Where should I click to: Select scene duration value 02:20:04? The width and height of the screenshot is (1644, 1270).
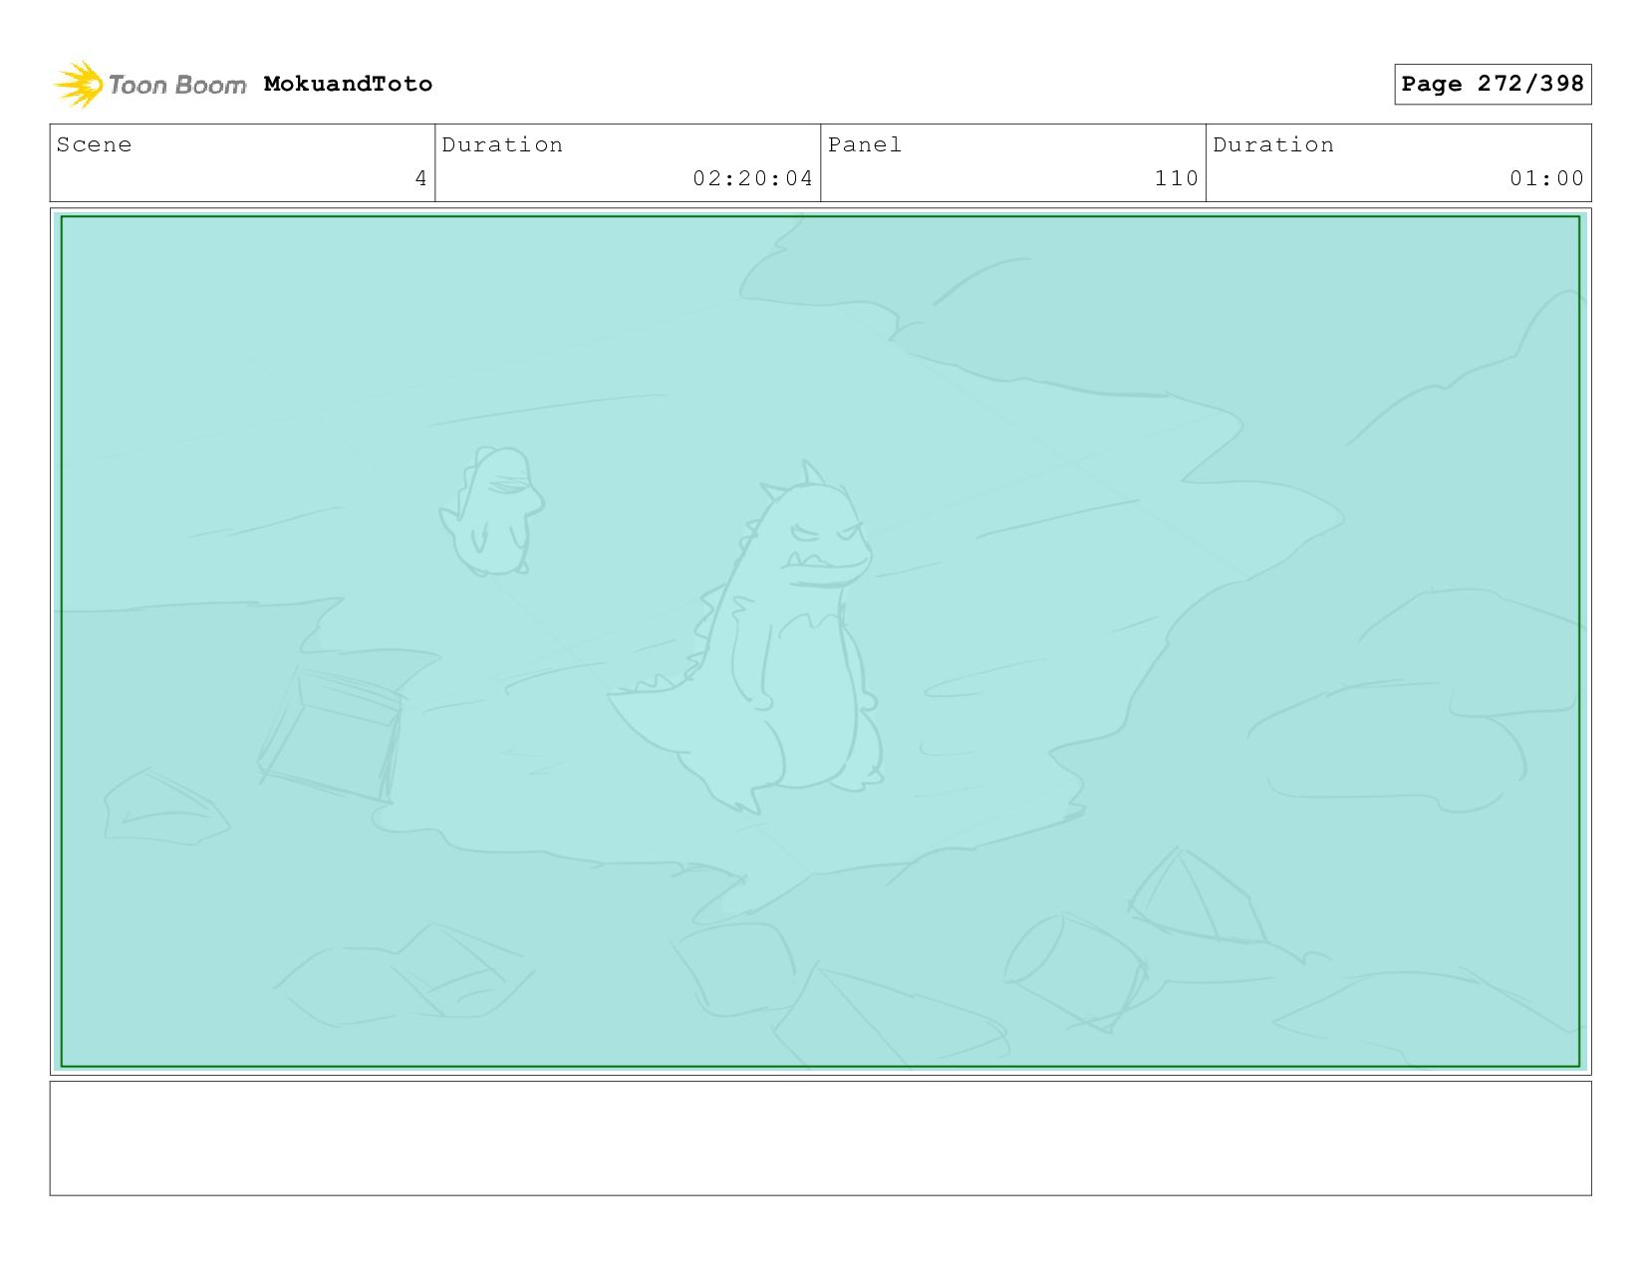coord(753,178)
